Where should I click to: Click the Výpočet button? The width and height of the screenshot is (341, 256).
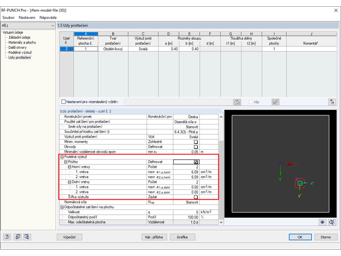coord(70,237)
